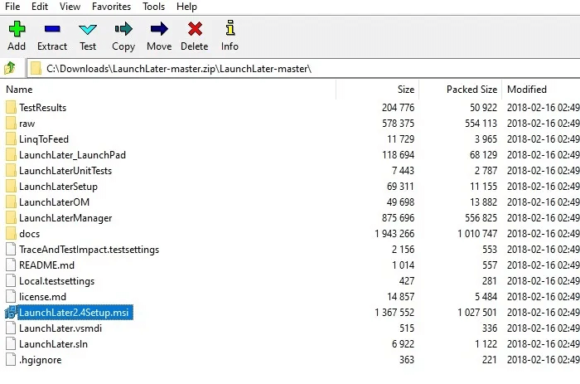
Task: Select the LaunchLaterSetup folder name
Action: tap(59, 187)
